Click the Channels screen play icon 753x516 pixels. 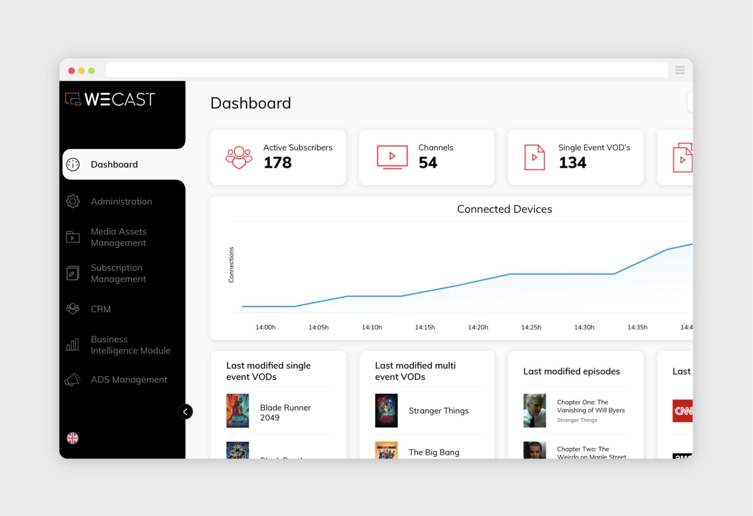(392, 157)
